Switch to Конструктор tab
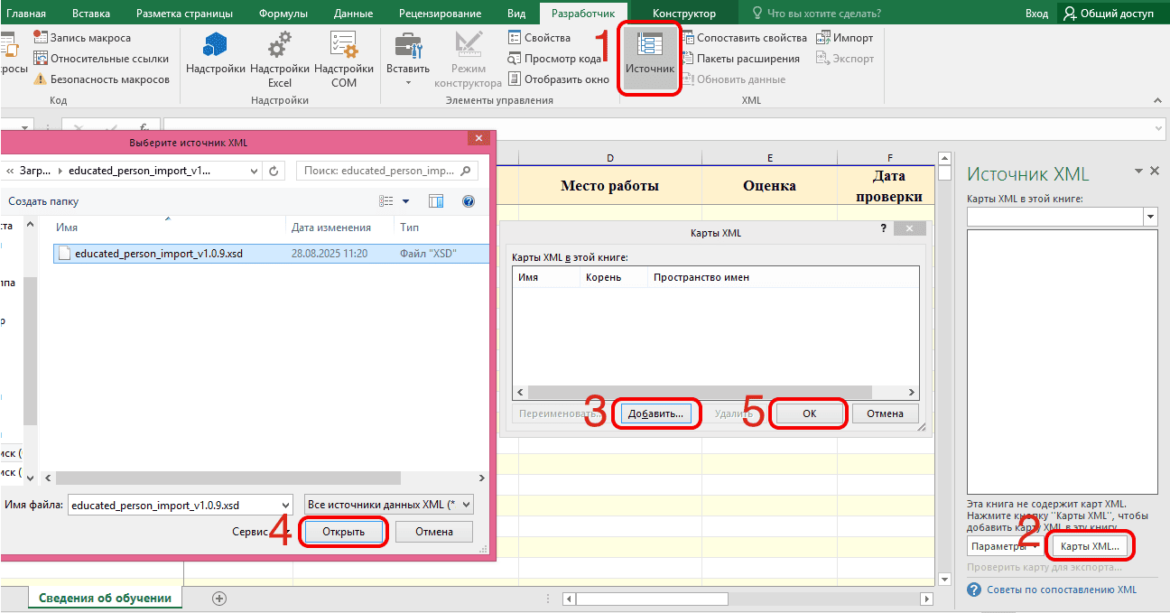 click(x=684, y=14)
